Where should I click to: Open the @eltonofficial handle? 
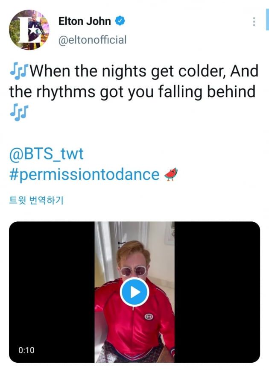[92, 40]
